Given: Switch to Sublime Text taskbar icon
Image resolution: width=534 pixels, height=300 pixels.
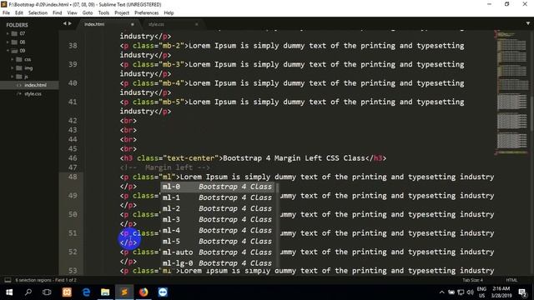Looking at the screenshot, I should point(124,292).
